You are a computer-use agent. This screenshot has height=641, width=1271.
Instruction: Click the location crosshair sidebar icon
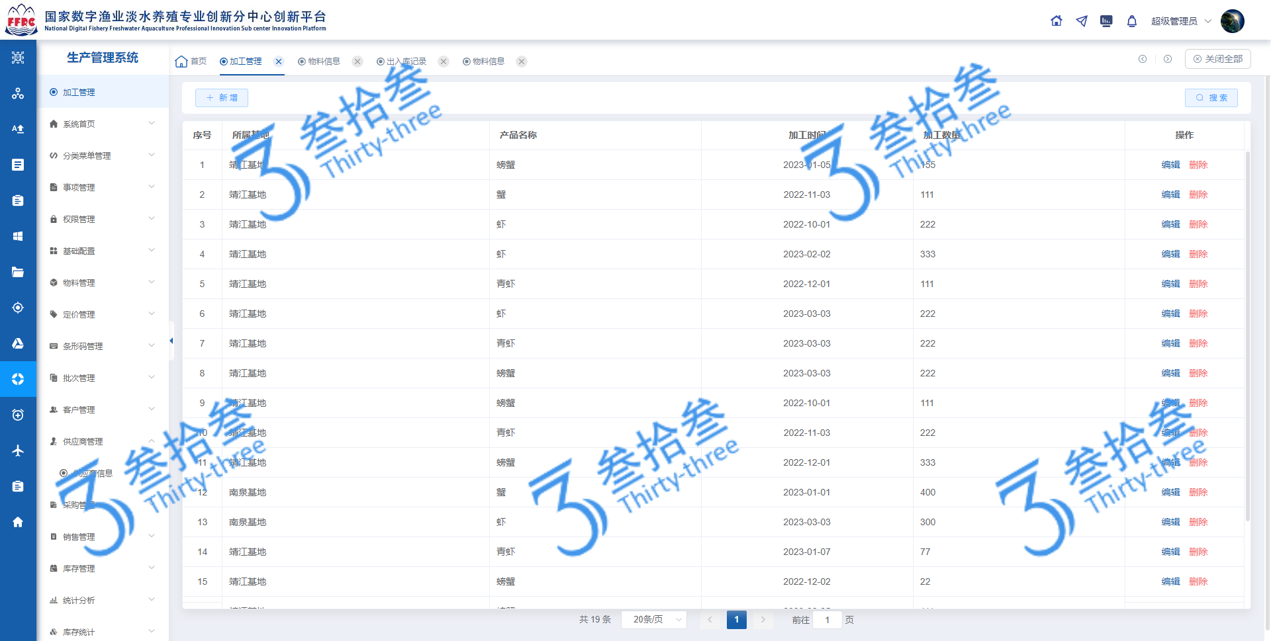[18, 308]
